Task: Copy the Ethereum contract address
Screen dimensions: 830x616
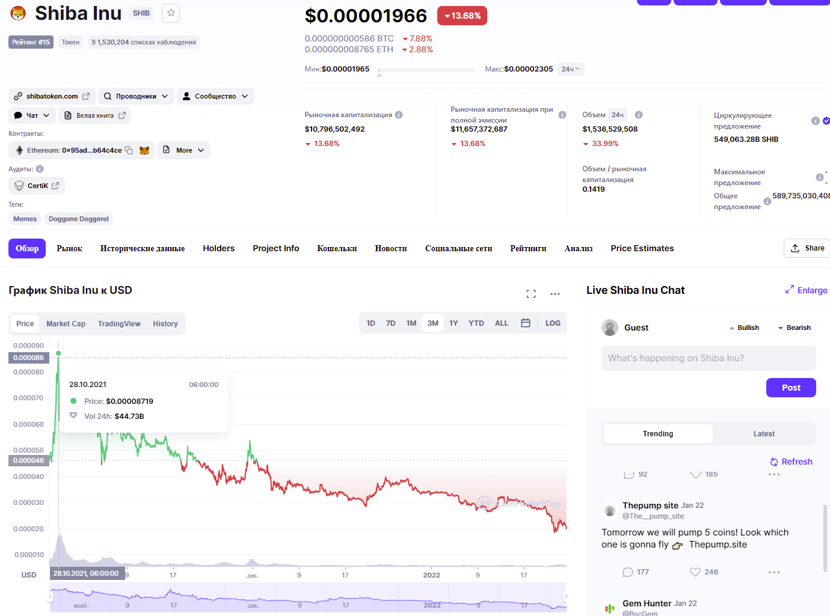Action: [x=129, y=150]
